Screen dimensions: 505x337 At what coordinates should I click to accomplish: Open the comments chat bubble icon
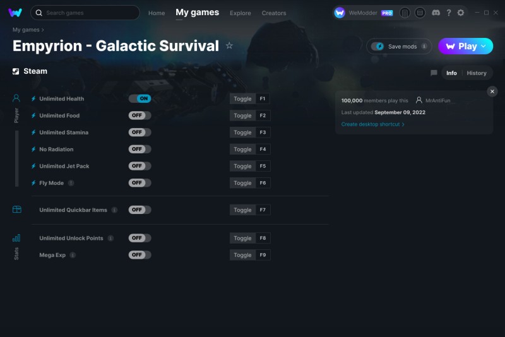pos(434,73)
